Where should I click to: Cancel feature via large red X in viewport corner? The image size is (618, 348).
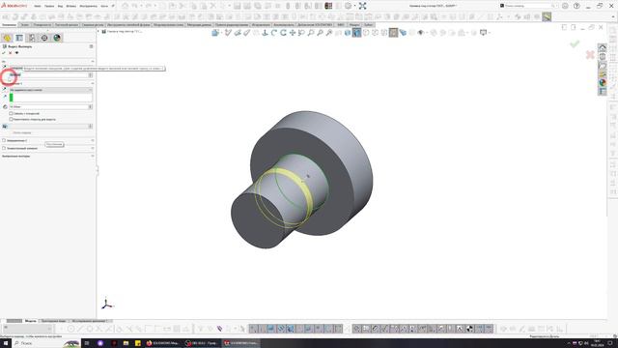pyautogui.click(x=590, y=55)
